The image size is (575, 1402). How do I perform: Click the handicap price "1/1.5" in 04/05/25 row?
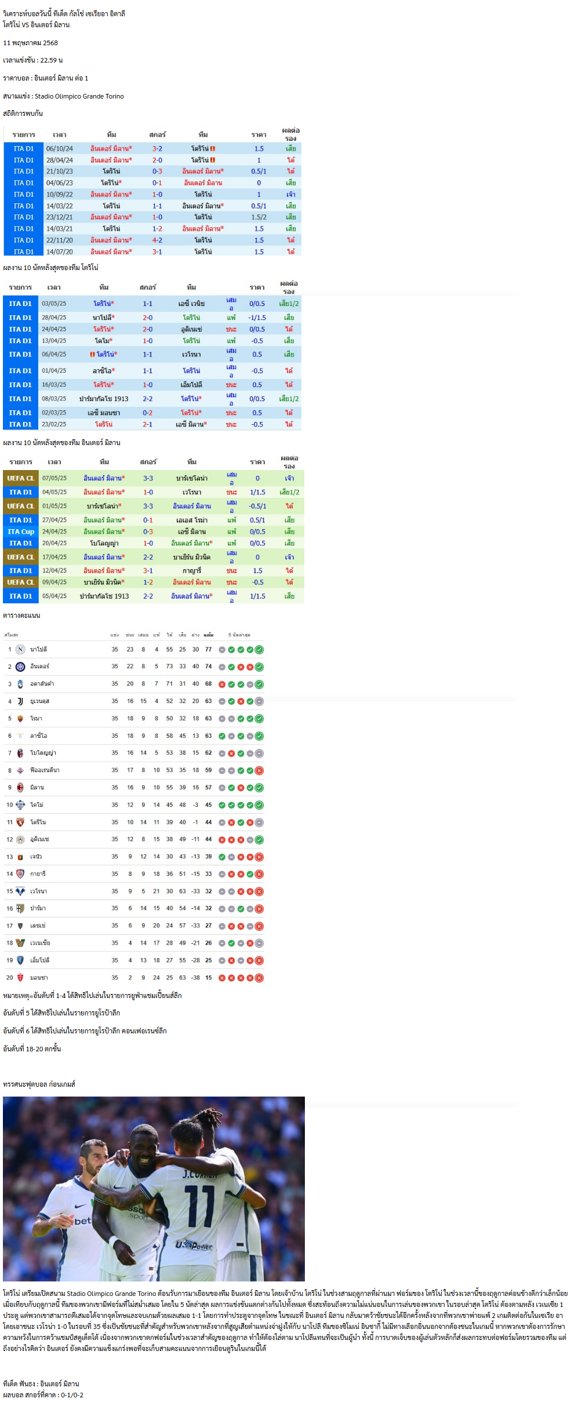coord(258,492)
